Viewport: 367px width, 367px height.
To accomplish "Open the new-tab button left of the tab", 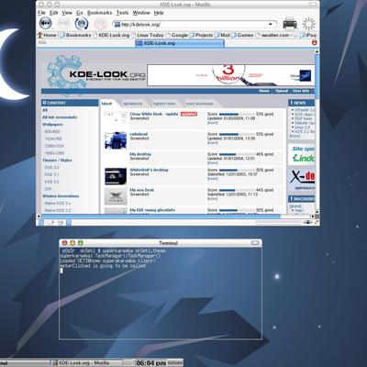I will tap(42, 43).
